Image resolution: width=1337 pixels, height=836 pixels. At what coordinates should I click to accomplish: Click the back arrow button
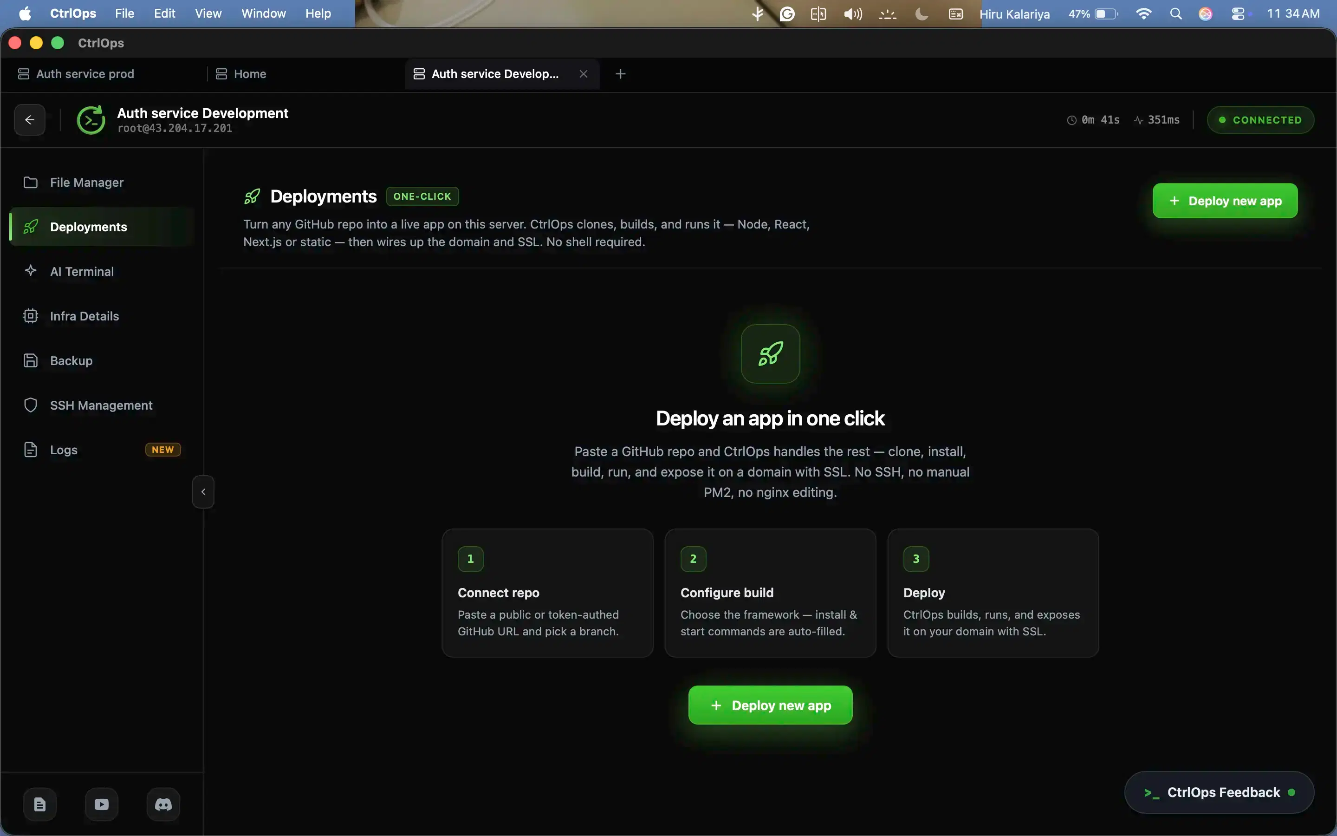(30, 120)
